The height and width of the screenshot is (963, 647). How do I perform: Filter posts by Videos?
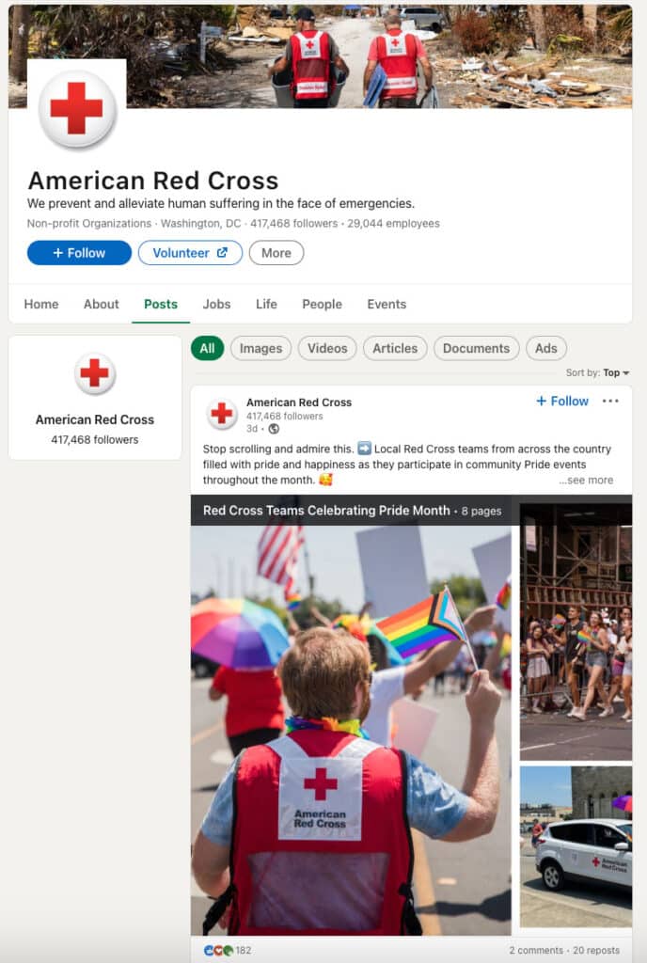point(327,348)
